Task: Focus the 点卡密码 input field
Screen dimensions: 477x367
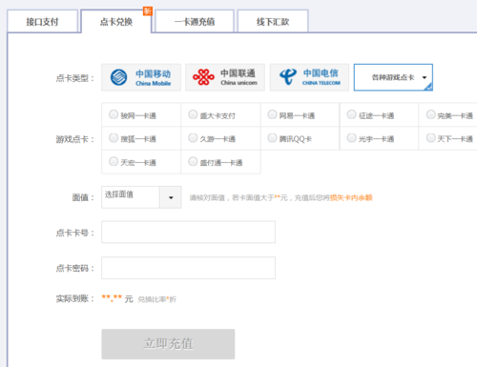Action: click(x=188, y=268)
